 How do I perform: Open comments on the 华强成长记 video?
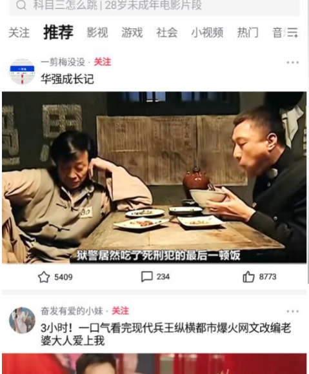click(x=146, y=277)
